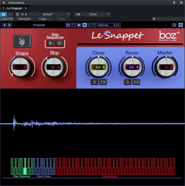
Task: Toggle the Le Snappet blue power bypass button
Action: pos(181,25)
